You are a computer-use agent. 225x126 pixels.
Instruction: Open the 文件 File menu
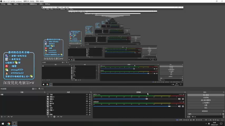[3, 4]
